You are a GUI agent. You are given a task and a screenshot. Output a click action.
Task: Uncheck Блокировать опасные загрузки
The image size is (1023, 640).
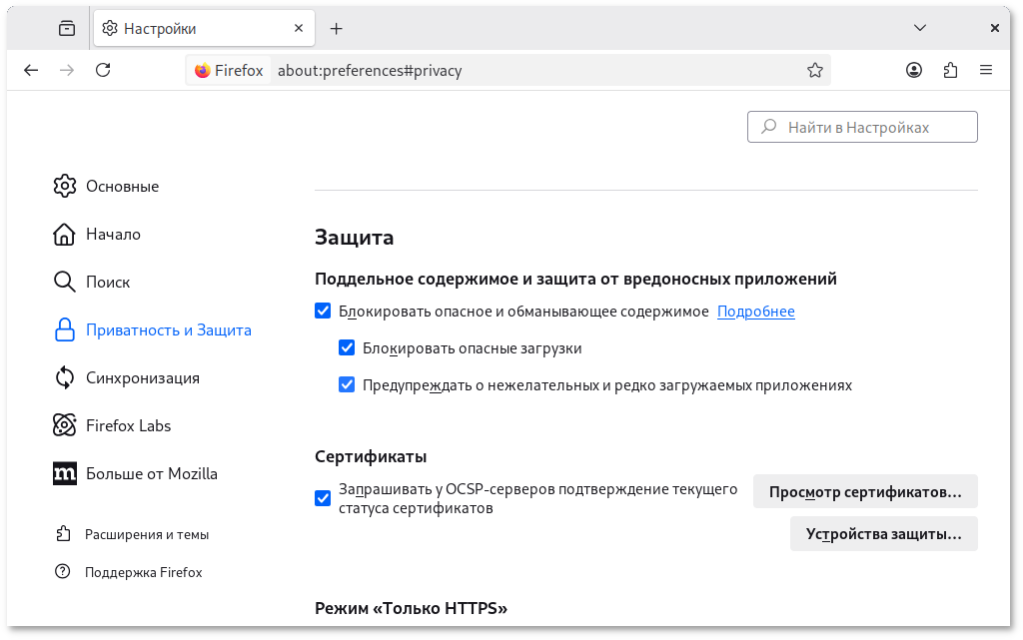(347, 347)
